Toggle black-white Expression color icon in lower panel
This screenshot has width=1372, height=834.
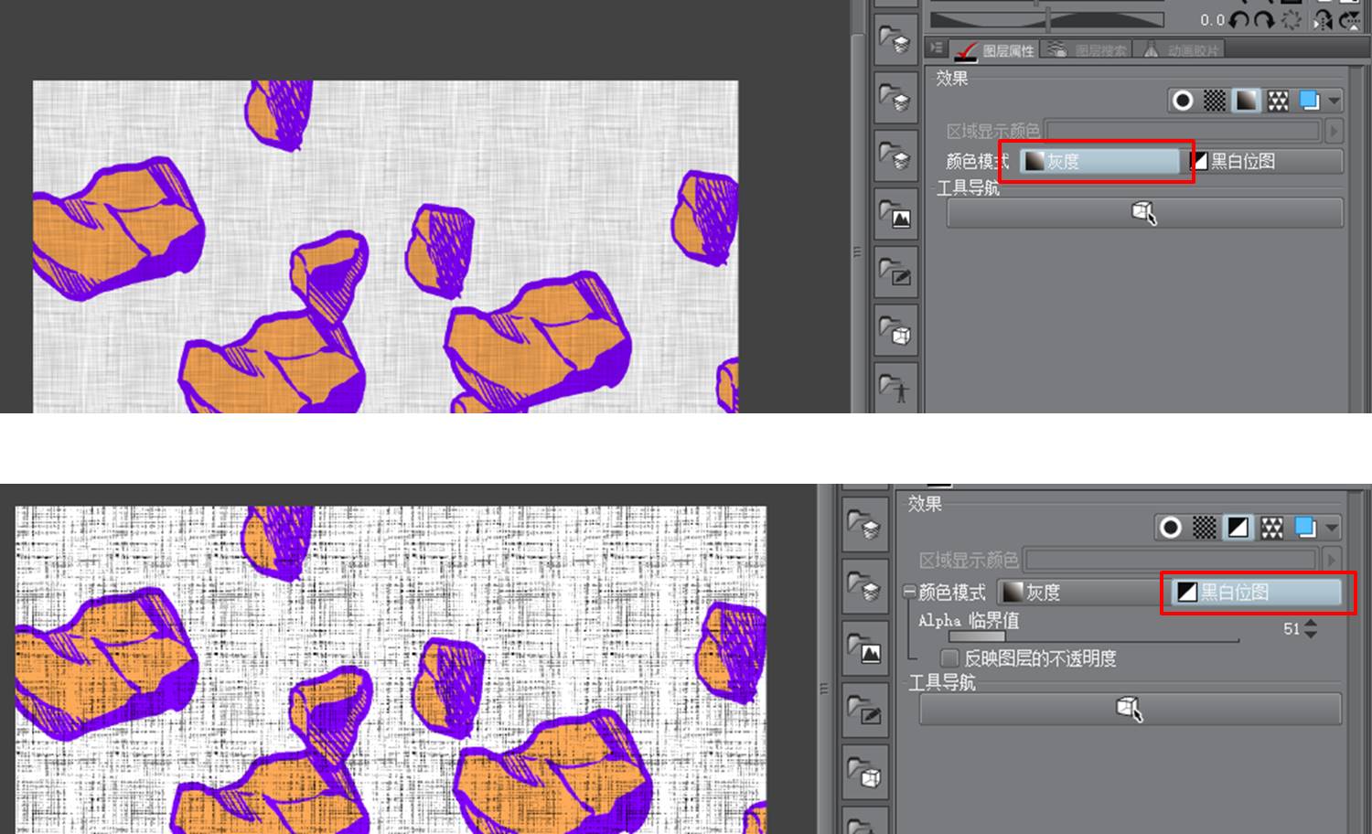1238,528
